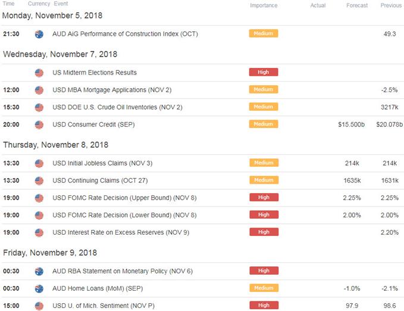Open USD MBA Mortgage Applications (NOV 2) event

point(112,90)
